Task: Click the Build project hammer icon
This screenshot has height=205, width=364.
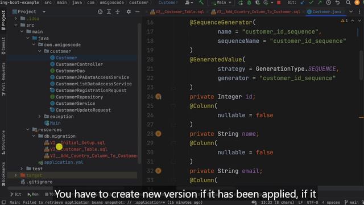Action: click(201, 2)
